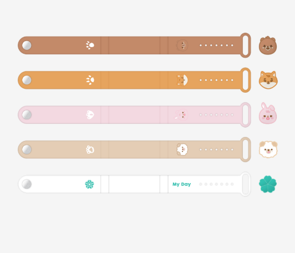295x253 pixels.
Task: Click the My Day text on white strap
Action: pos(181,184)
